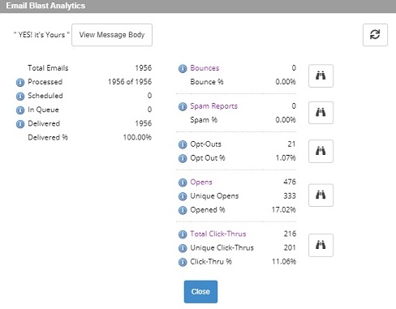396x309 pixels.
Task: Click info icon beside Opt Out %
Action: [183, 158]
